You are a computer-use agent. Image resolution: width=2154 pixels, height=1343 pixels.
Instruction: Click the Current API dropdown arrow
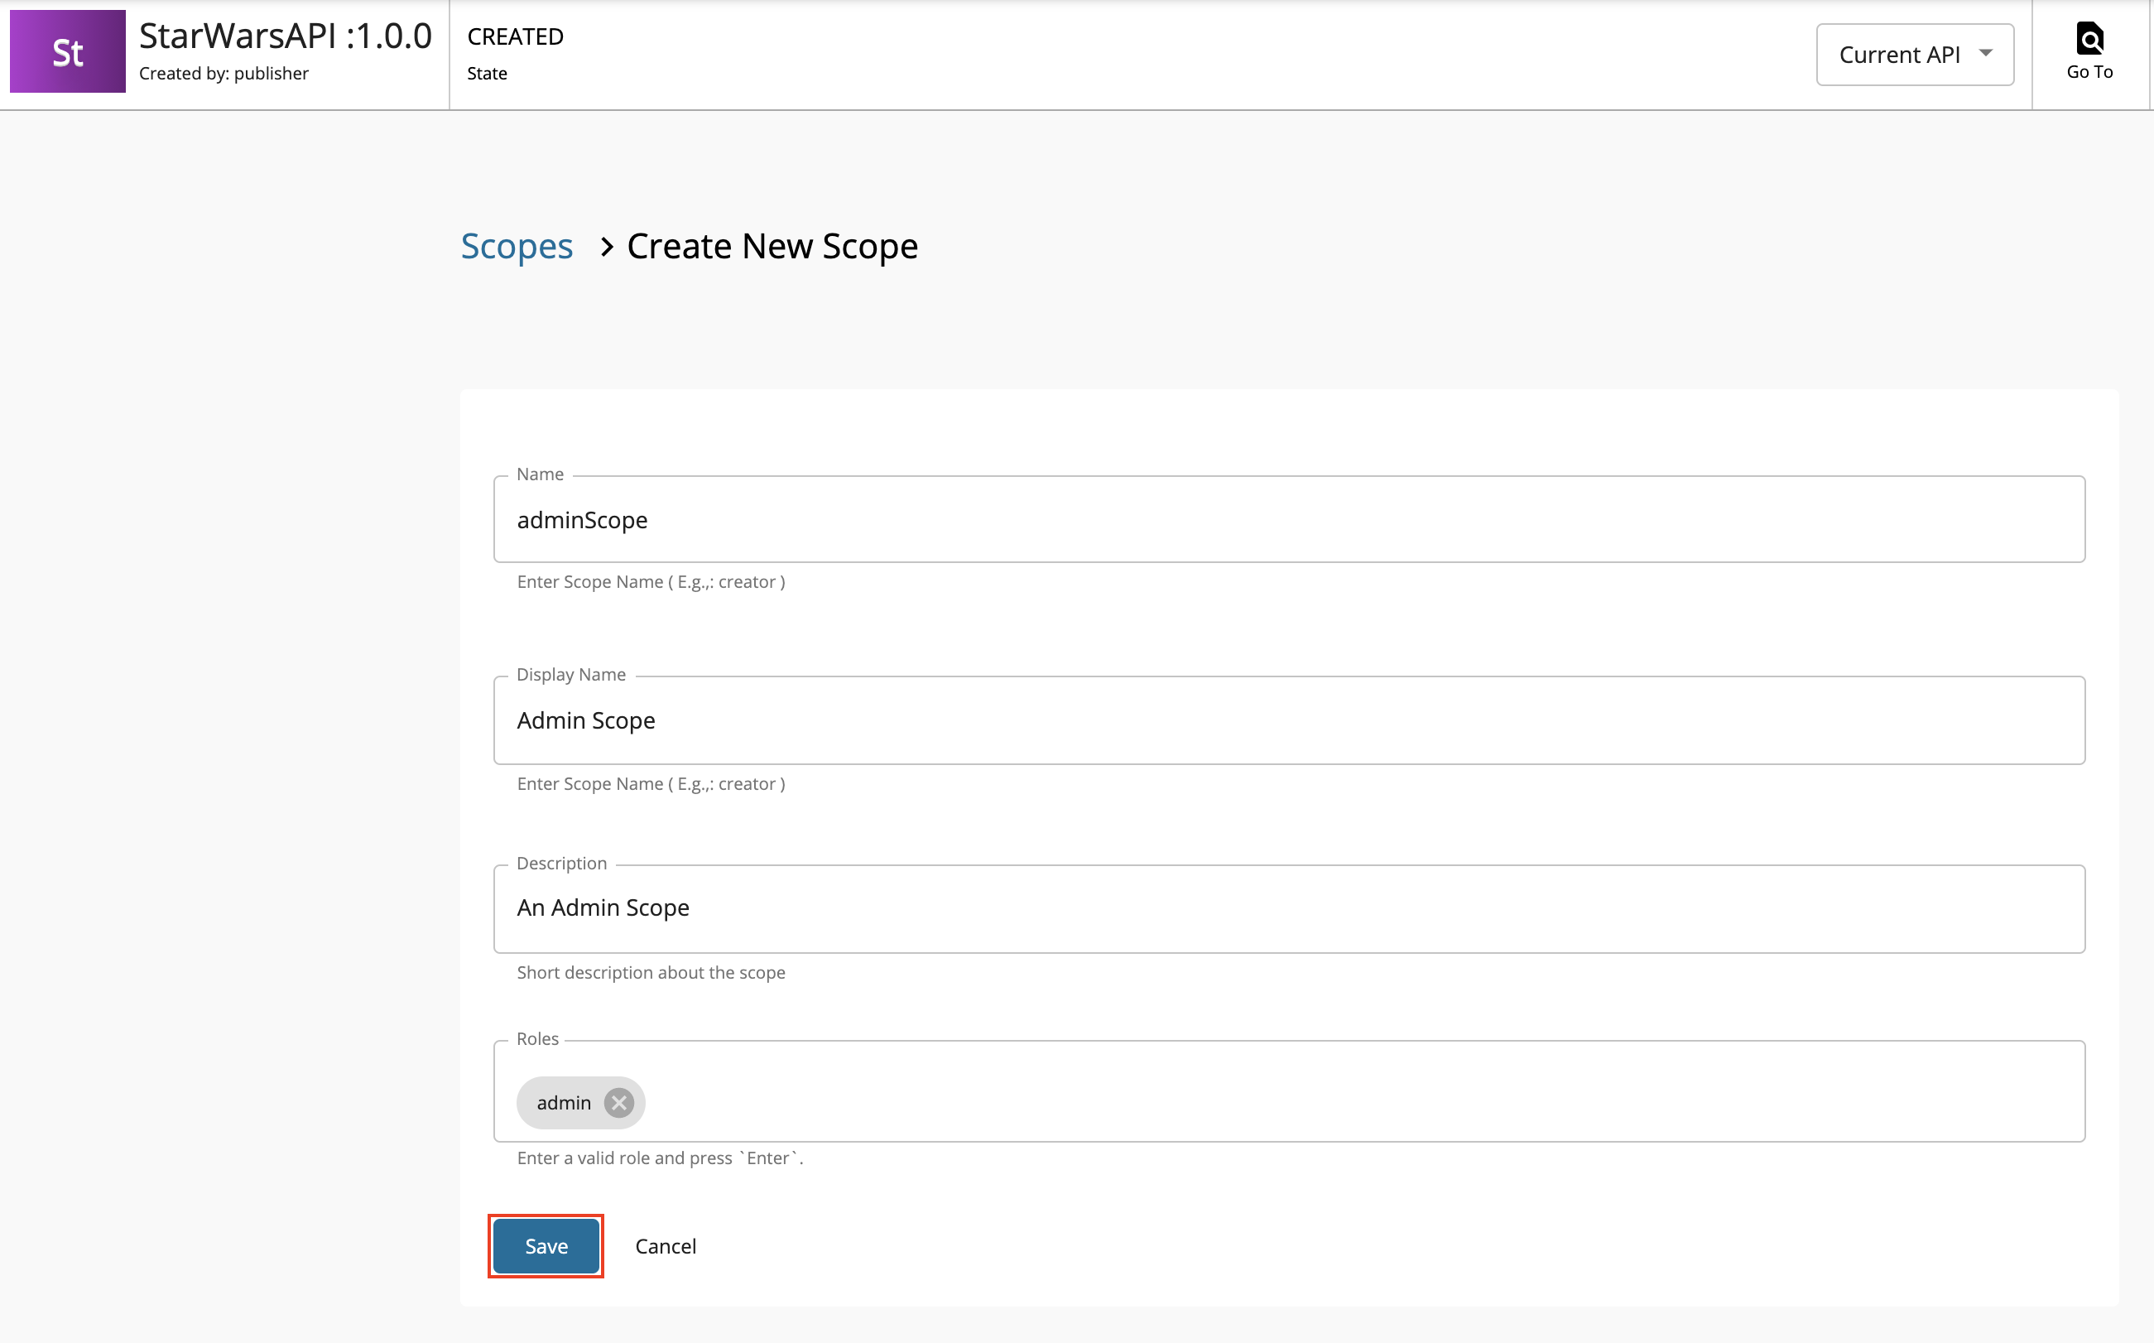[x=1985, y=54]
